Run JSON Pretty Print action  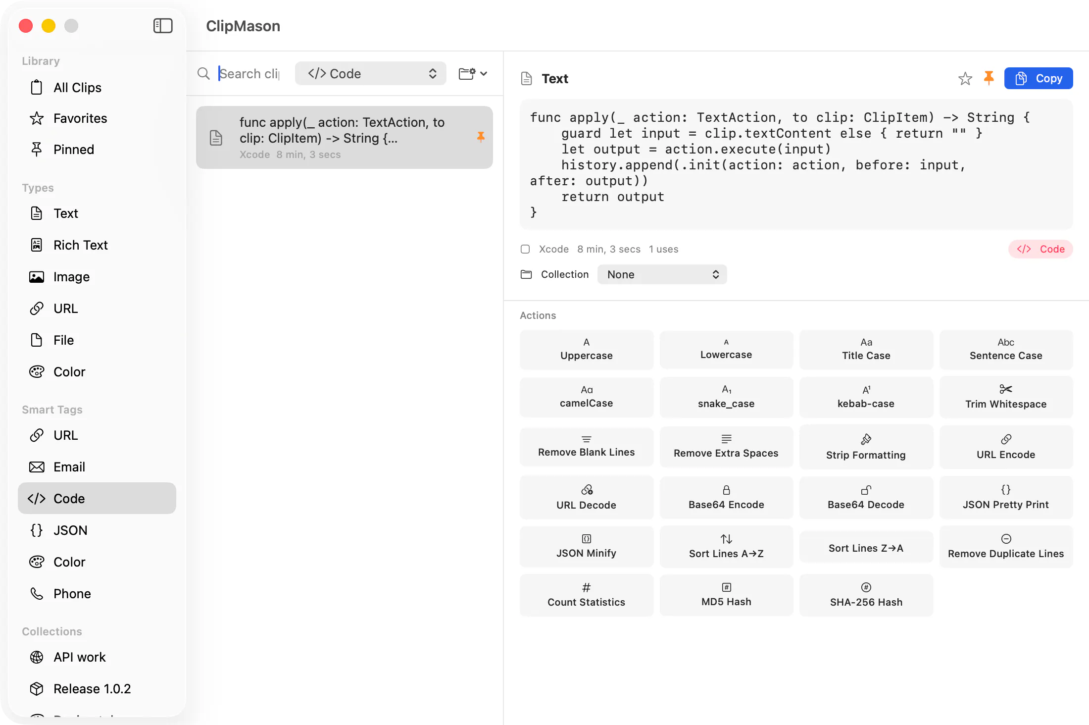click(1006, 498)
